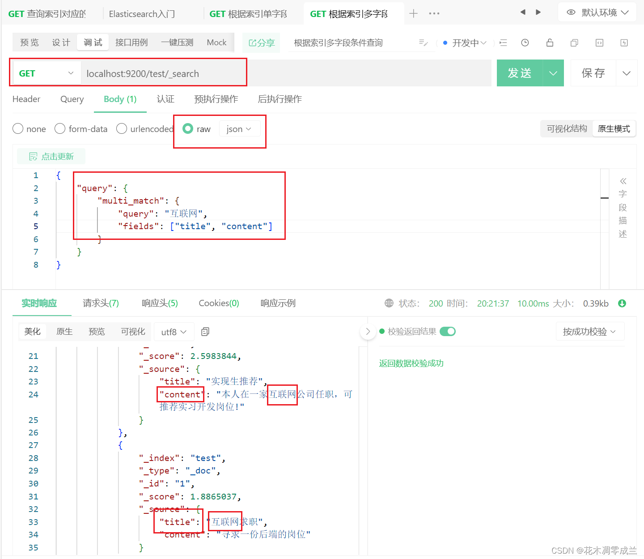Open the GET method dropdown
644x559 pixels.
(46, 73)
